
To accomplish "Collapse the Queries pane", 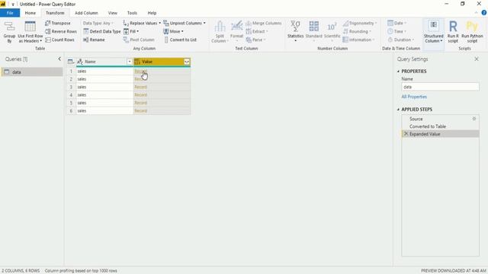I will coord(59,59).
